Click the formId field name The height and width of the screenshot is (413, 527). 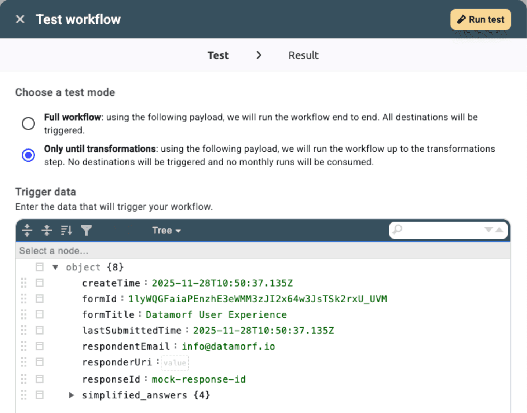click(99, 299)
